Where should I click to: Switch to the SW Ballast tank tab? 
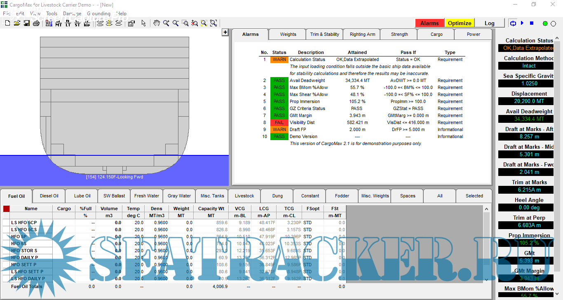click(x=113, y=196)
